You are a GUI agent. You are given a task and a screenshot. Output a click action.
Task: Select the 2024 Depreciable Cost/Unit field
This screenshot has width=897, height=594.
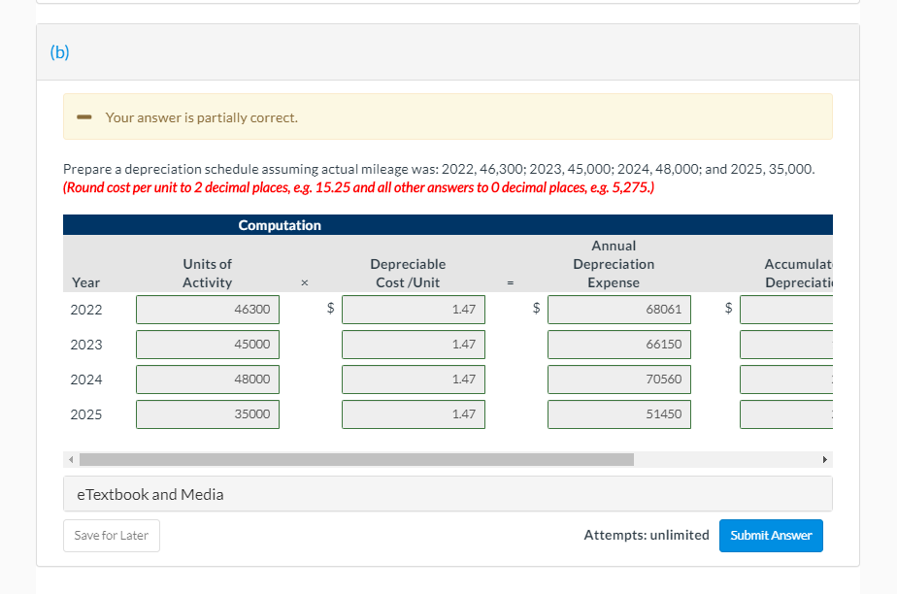[x=414, y=379]
